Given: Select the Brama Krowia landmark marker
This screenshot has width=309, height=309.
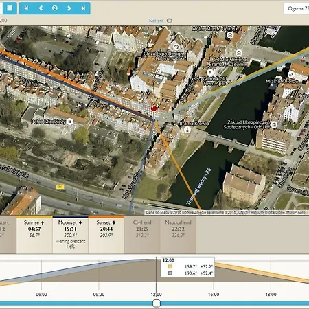Looking at the screenshot, I should 187,130.
